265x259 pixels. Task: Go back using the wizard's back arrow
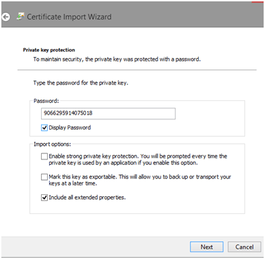pos(5,17)
